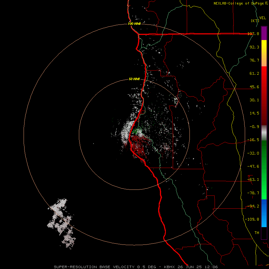The width and height of the screenshot is (269, 269).
Task: Click the -78.7 velocity scale value
Action: 253,193
